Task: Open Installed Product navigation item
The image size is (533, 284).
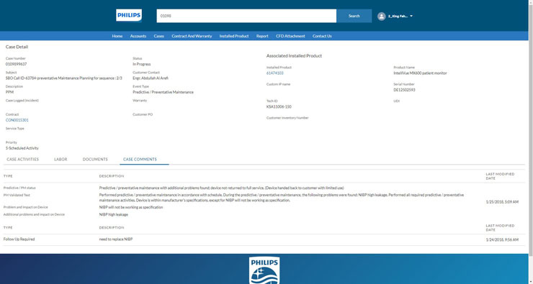Action: tap(234, 36)
